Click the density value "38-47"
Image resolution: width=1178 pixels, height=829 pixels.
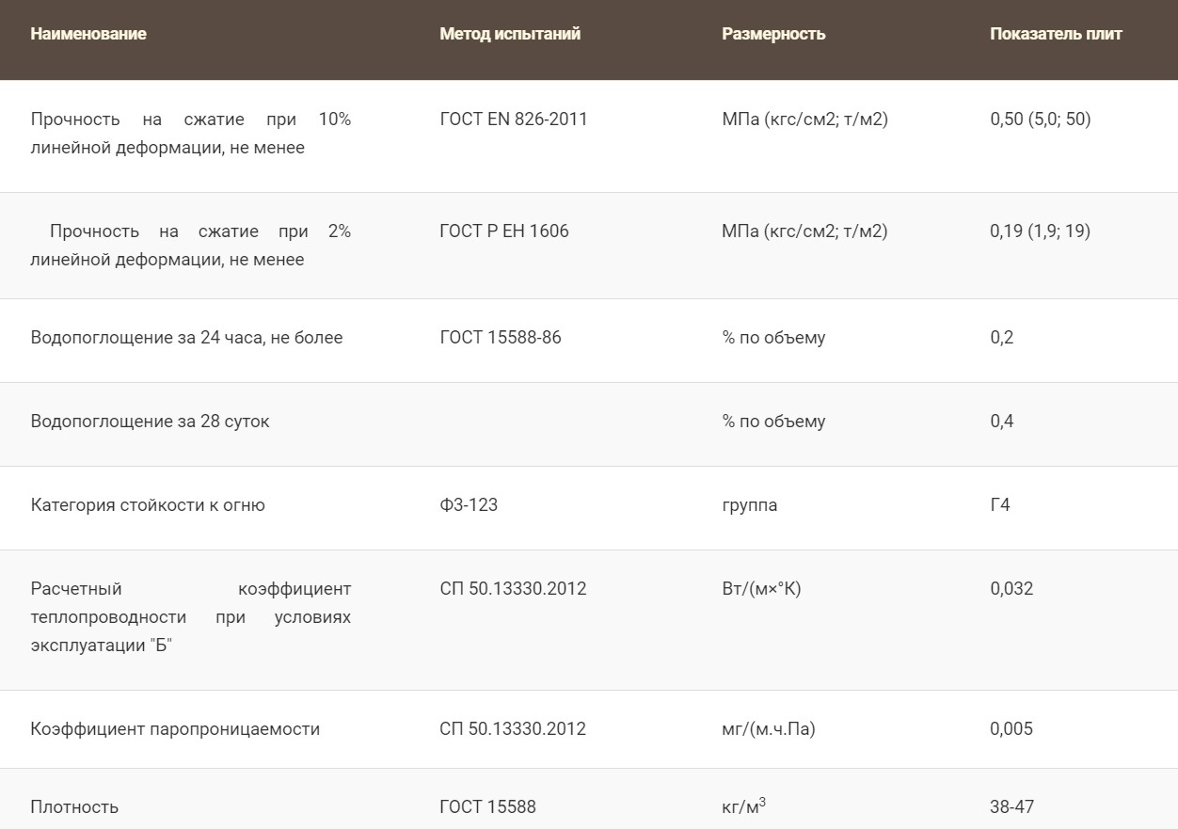click(x=1011, y=807)
